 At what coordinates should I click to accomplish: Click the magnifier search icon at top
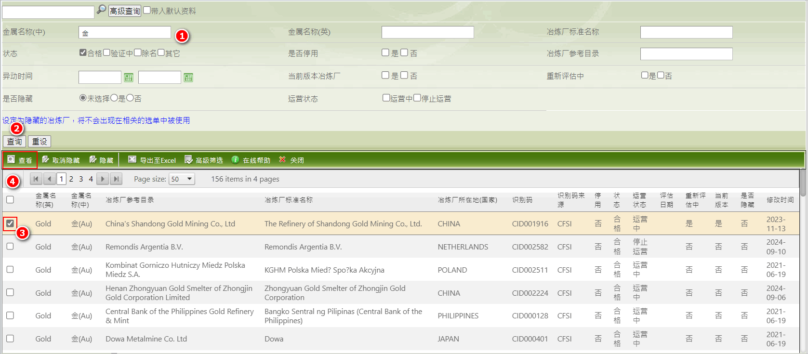tap(101, 10)
